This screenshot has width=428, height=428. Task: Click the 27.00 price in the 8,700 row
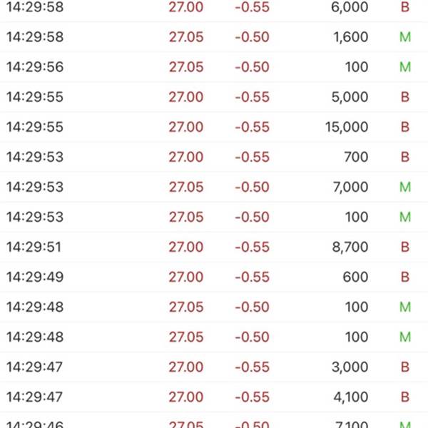tap(185, 247)
